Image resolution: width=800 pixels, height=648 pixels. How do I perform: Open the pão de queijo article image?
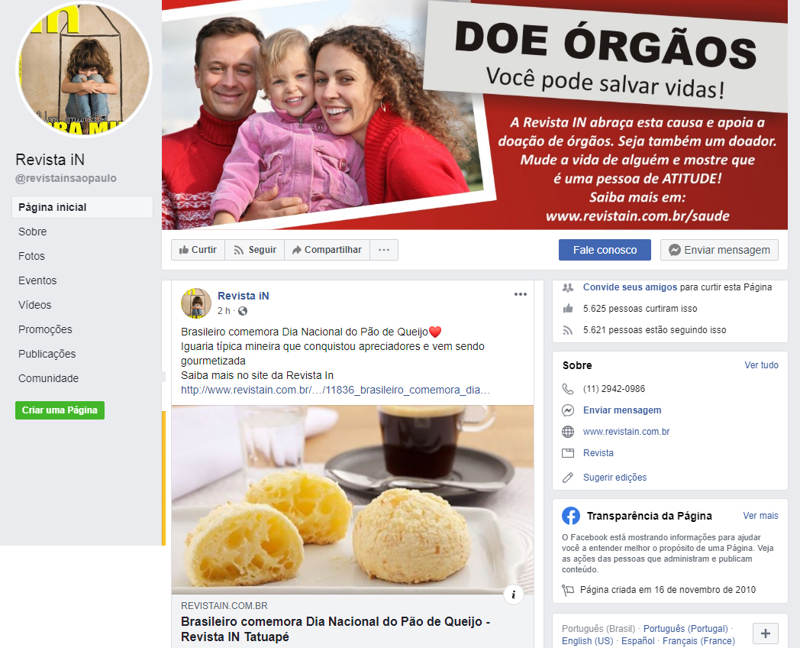pyautogui.click(x=353, y=500)
